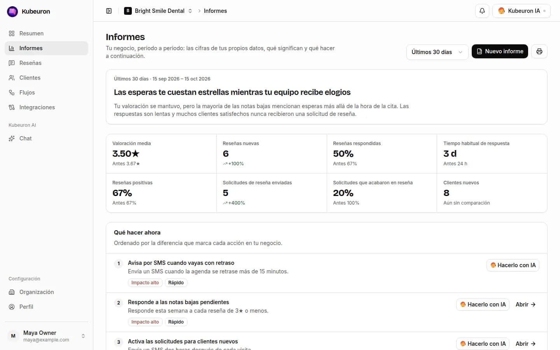Click the Clientes nuevos metric card

(492, 193)
